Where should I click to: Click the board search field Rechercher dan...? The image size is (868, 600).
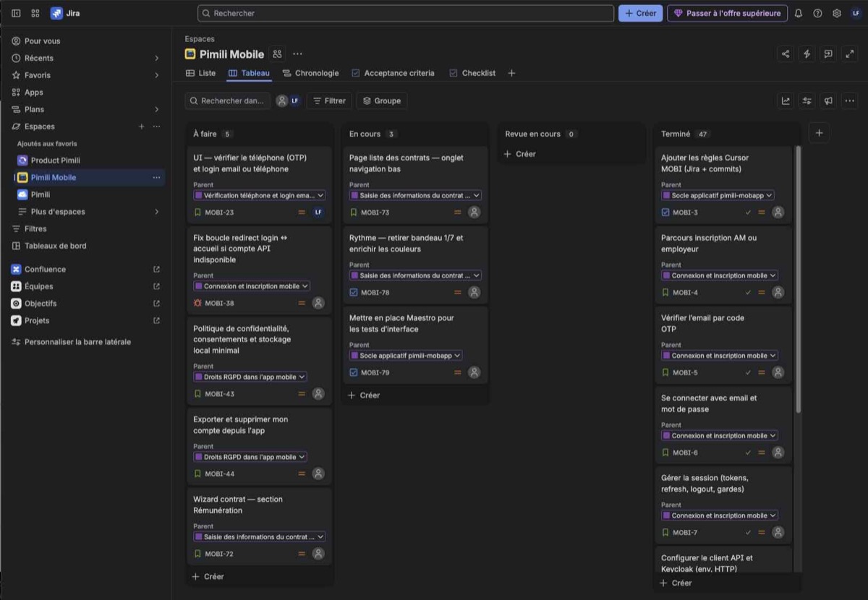[228, 100]
